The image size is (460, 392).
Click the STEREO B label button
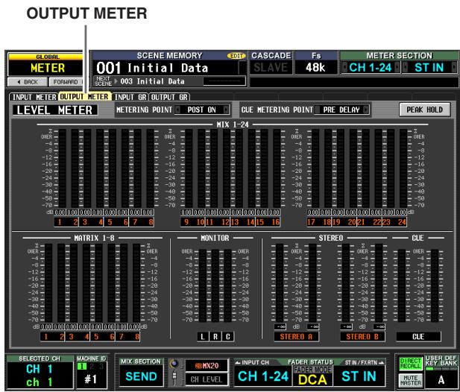point(362,337)
